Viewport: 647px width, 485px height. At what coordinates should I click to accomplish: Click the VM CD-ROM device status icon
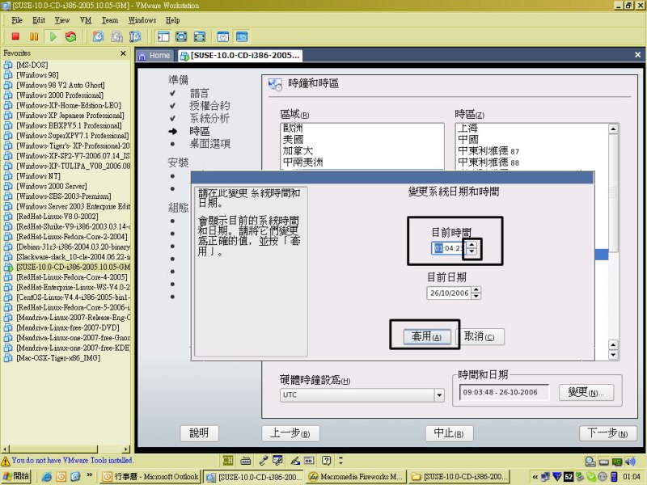coord(590,462)
